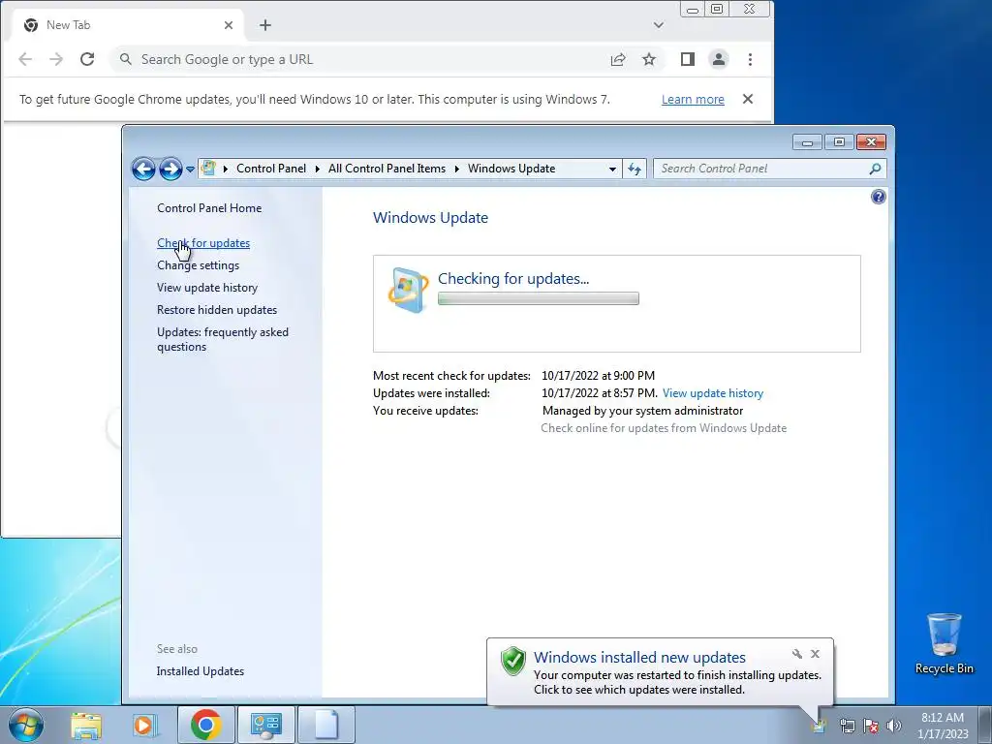Dismiss Chrome Windows 7 update infobar
The image size is (992, 744).
pyautogui.click(x=748, y=100)
